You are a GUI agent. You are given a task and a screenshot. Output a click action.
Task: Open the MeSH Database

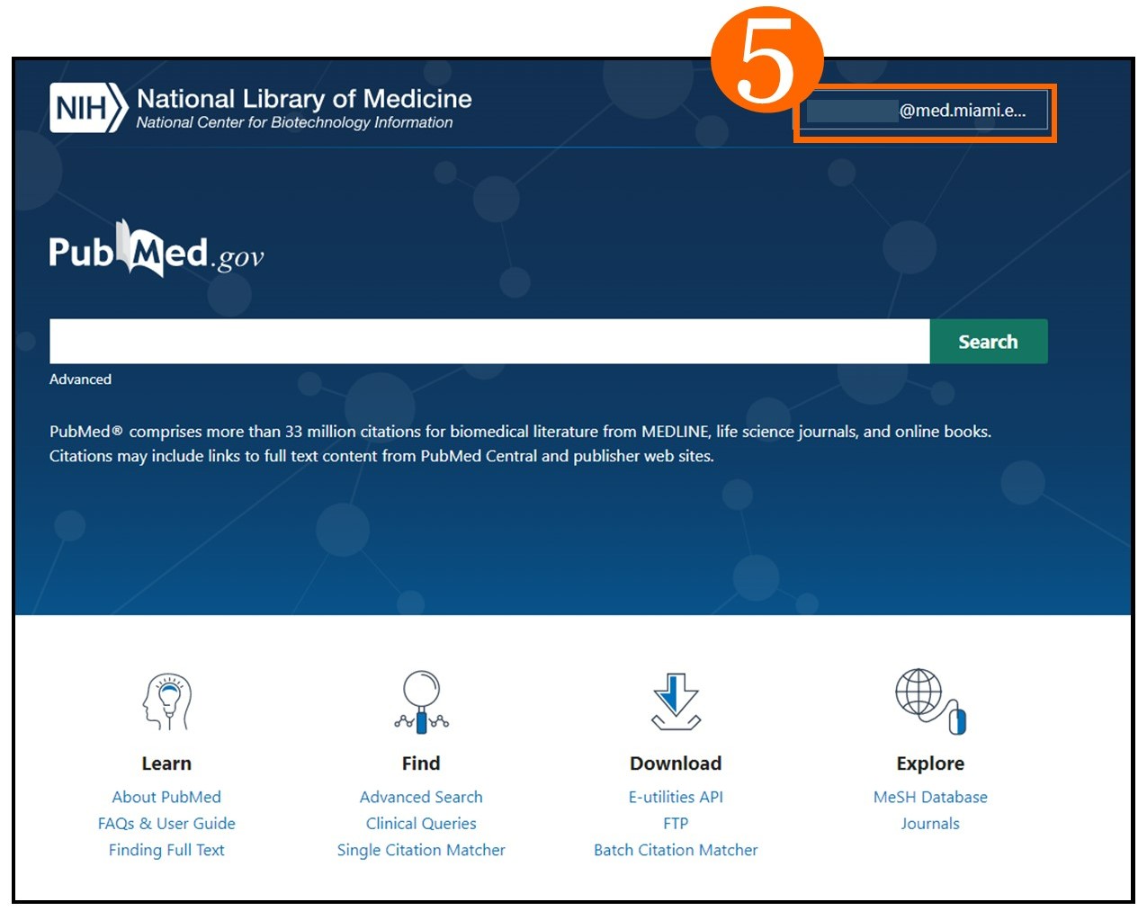click(x=929, y=797)
